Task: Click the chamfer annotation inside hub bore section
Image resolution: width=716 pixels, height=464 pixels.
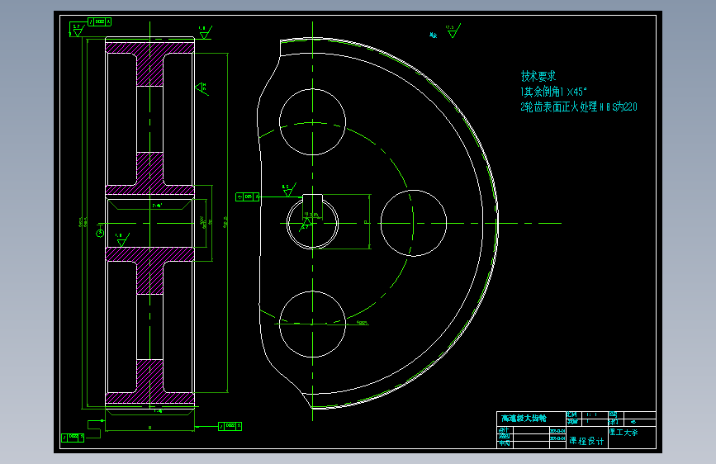Action: [157, 206]
